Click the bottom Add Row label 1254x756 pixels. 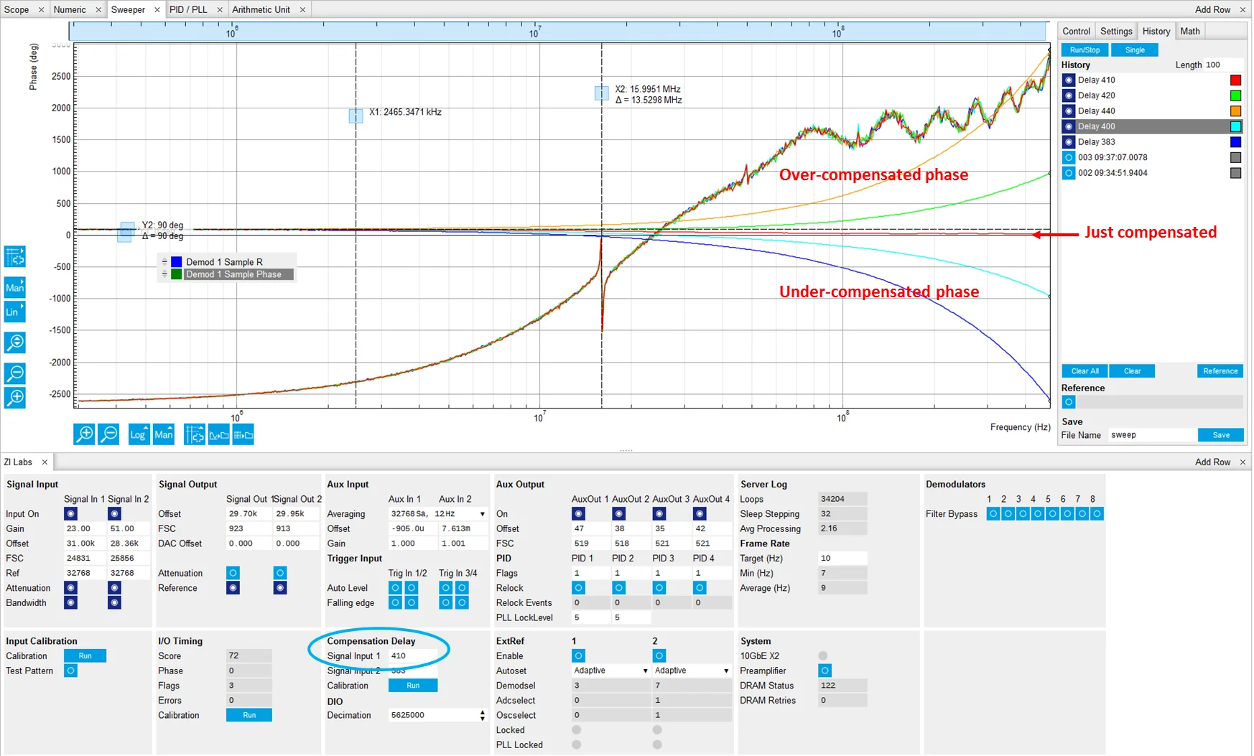1212,462
